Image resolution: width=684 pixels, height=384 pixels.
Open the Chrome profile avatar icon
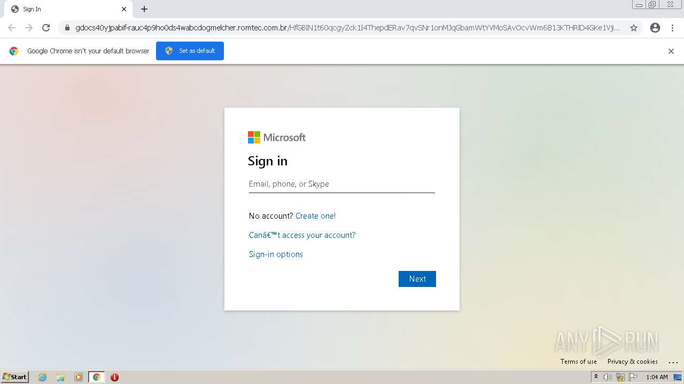(655, 28)
